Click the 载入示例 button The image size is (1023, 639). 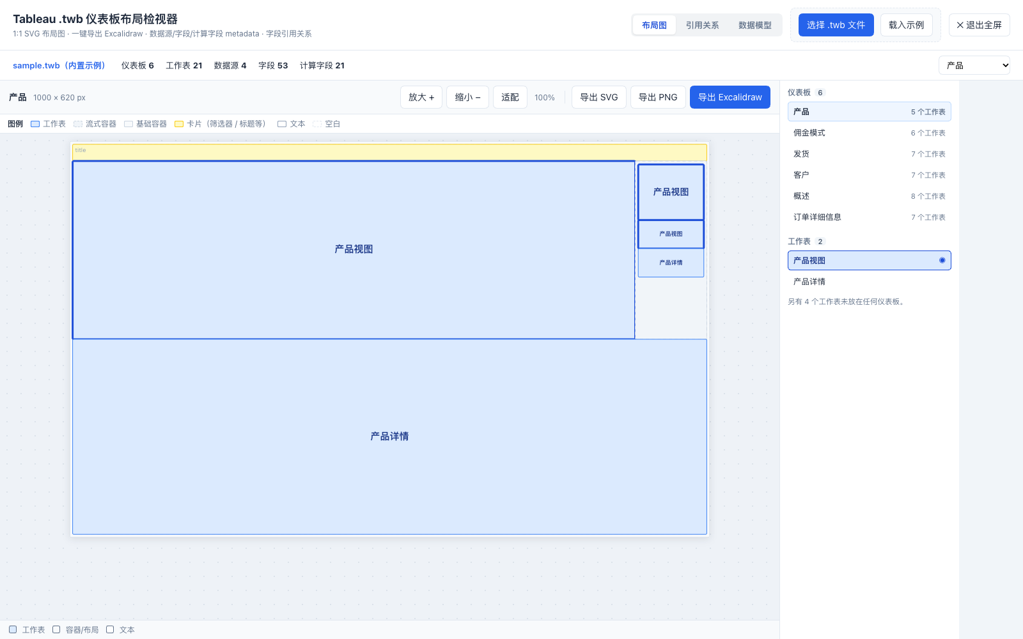(x=906, y=25)
